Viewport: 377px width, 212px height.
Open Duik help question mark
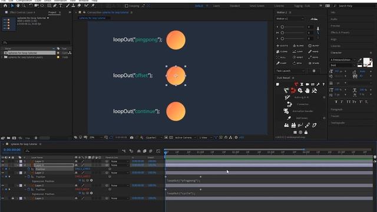pyautogui.click(x=323, y=84)
